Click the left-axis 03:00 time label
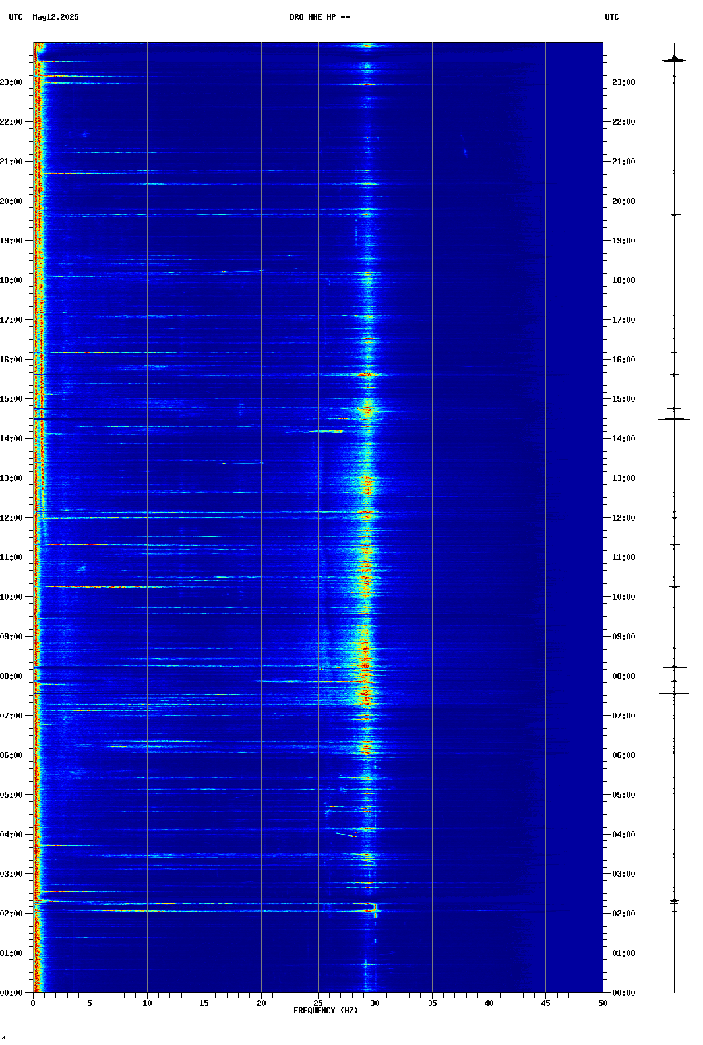The image size is (703, 1045). (x=11, y=874)
